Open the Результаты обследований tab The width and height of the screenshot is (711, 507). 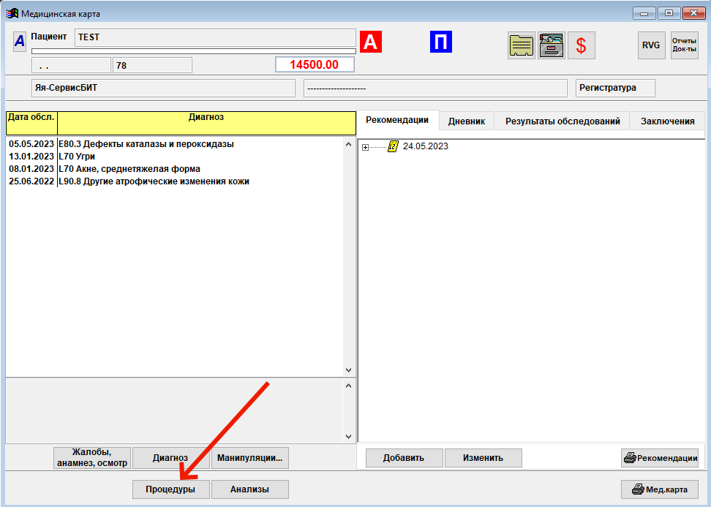tap(563, 121)
